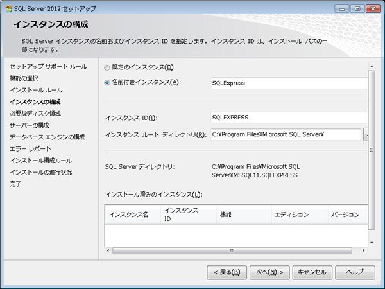Click the エディション column header
385x289 pixels.
click(300, 215)
